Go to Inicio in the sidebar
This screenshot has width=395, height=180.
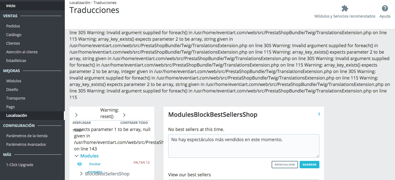11,6
